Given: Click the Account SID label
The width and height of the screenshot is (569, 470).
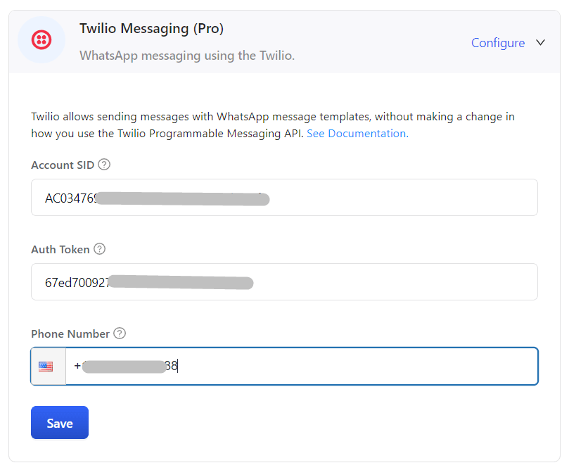Looking at the screenshot, I should (x=63, y=165).
